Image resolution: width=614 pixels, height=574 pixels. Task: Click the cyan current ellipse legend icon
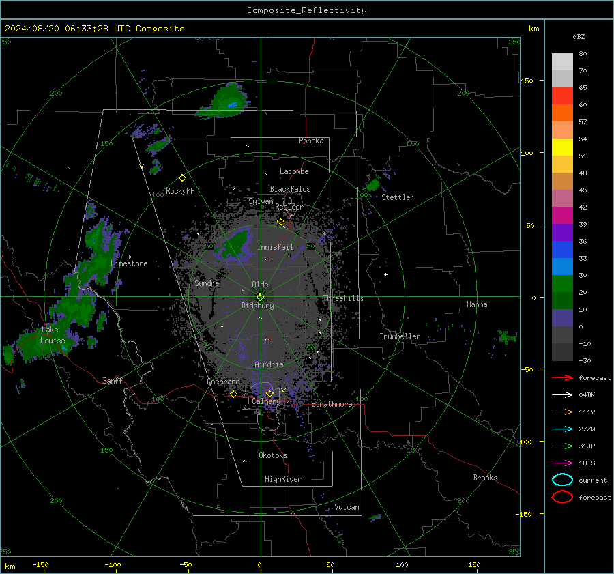[x=562, y=480]
